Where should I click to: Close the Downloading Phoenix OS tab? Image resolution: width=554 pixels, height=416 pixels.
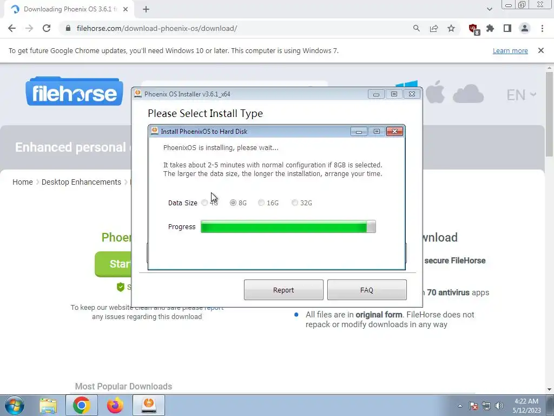(x=126, y=9)
